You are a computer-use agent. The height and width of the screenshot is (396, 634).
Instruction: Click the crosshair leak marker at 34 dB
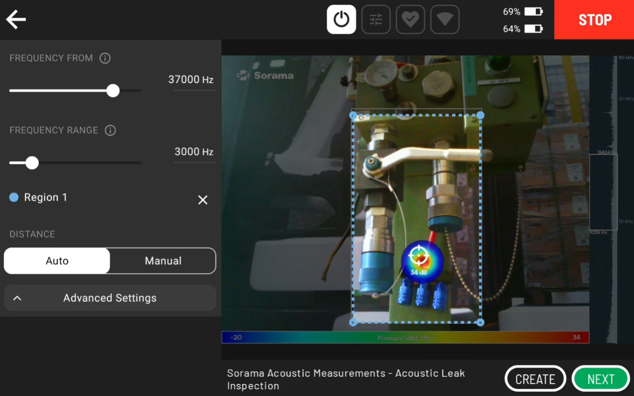pos(419,256)
